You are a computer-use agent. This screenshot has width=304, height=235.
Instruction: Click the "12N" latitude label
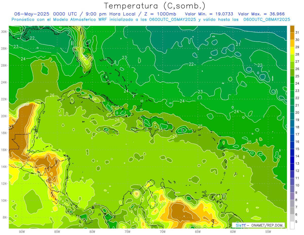click(4, 184)
